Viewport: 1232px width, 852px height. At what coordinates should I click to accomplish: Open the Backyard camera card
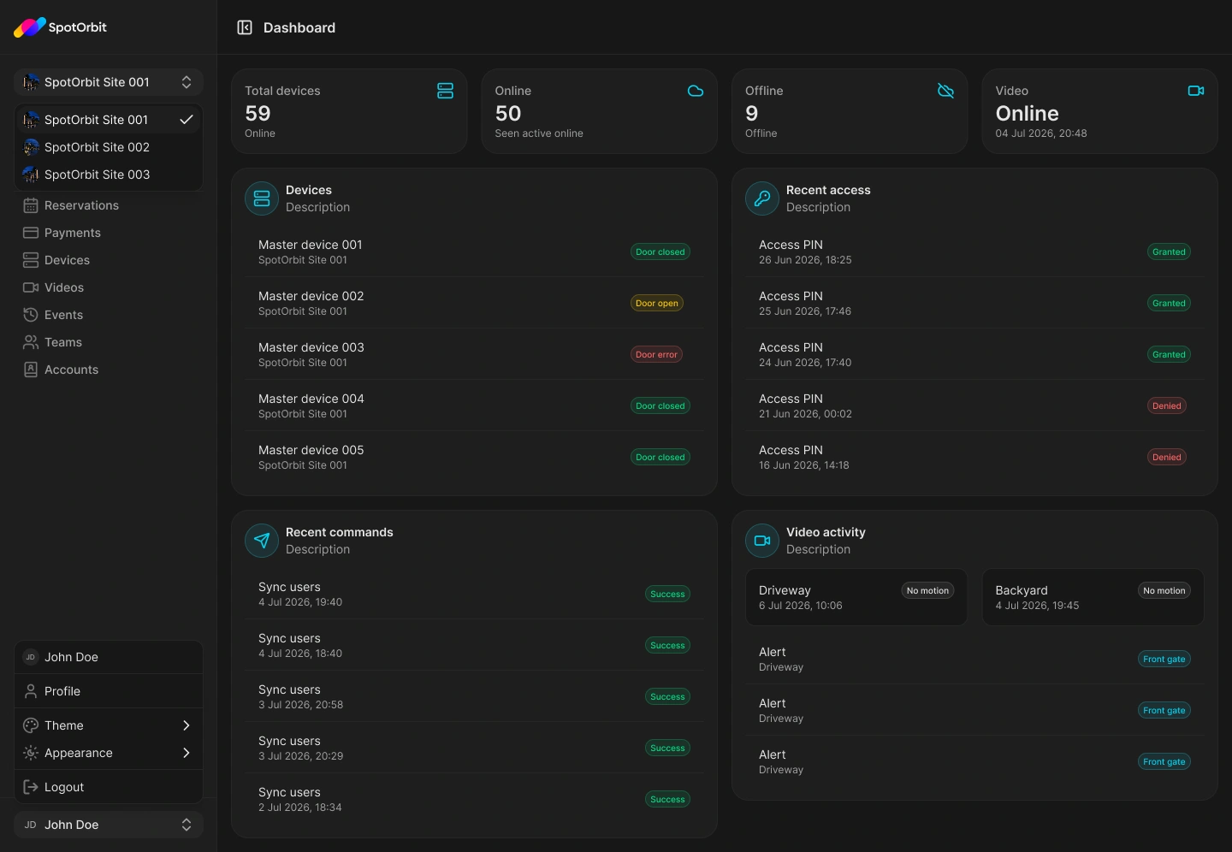coord(1093,597)
